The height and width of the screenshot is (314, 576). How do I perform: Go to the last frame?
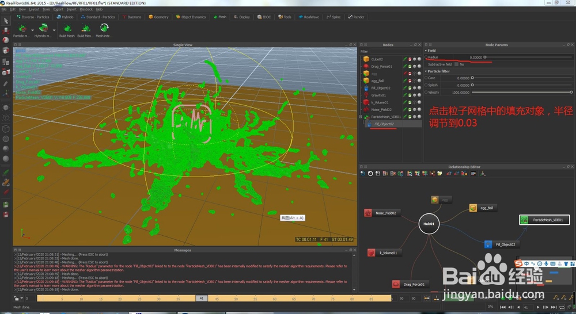(554, 307)
